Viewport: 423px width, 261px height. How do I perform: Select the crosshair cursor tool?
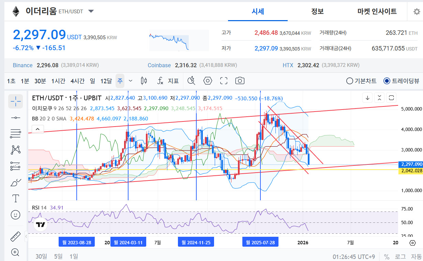pyautogui.click(x=16, y=101)
